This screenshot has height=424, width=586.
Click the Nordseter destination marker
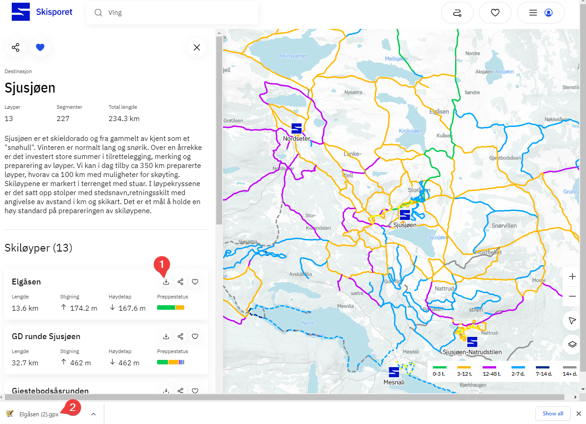(297, 129)
